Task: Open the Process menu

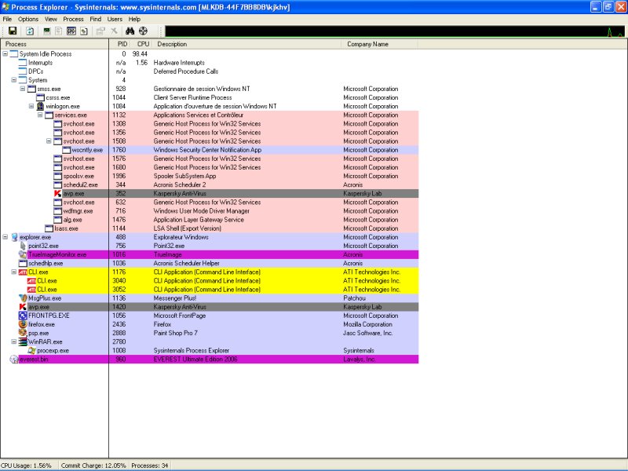Action: coord(73,19)
